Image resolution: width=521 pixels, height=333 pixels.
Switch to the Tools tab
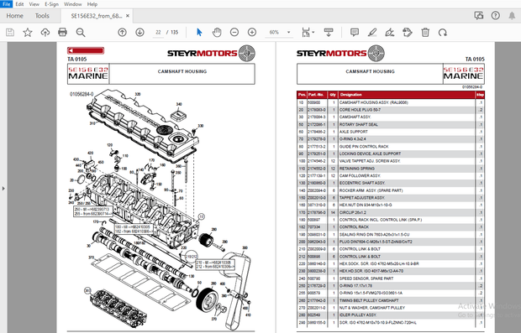(42, 16)
